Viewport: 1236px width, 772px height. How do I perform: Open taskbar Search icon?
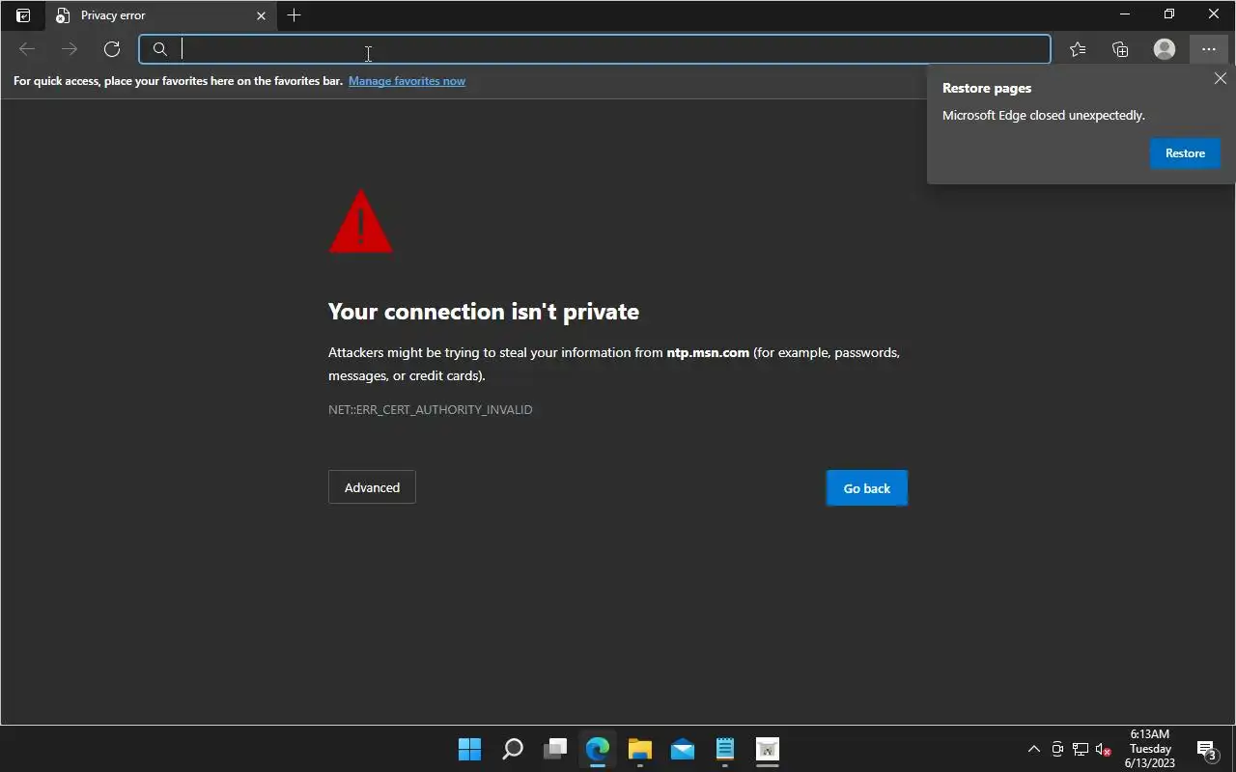pos(513,749)
